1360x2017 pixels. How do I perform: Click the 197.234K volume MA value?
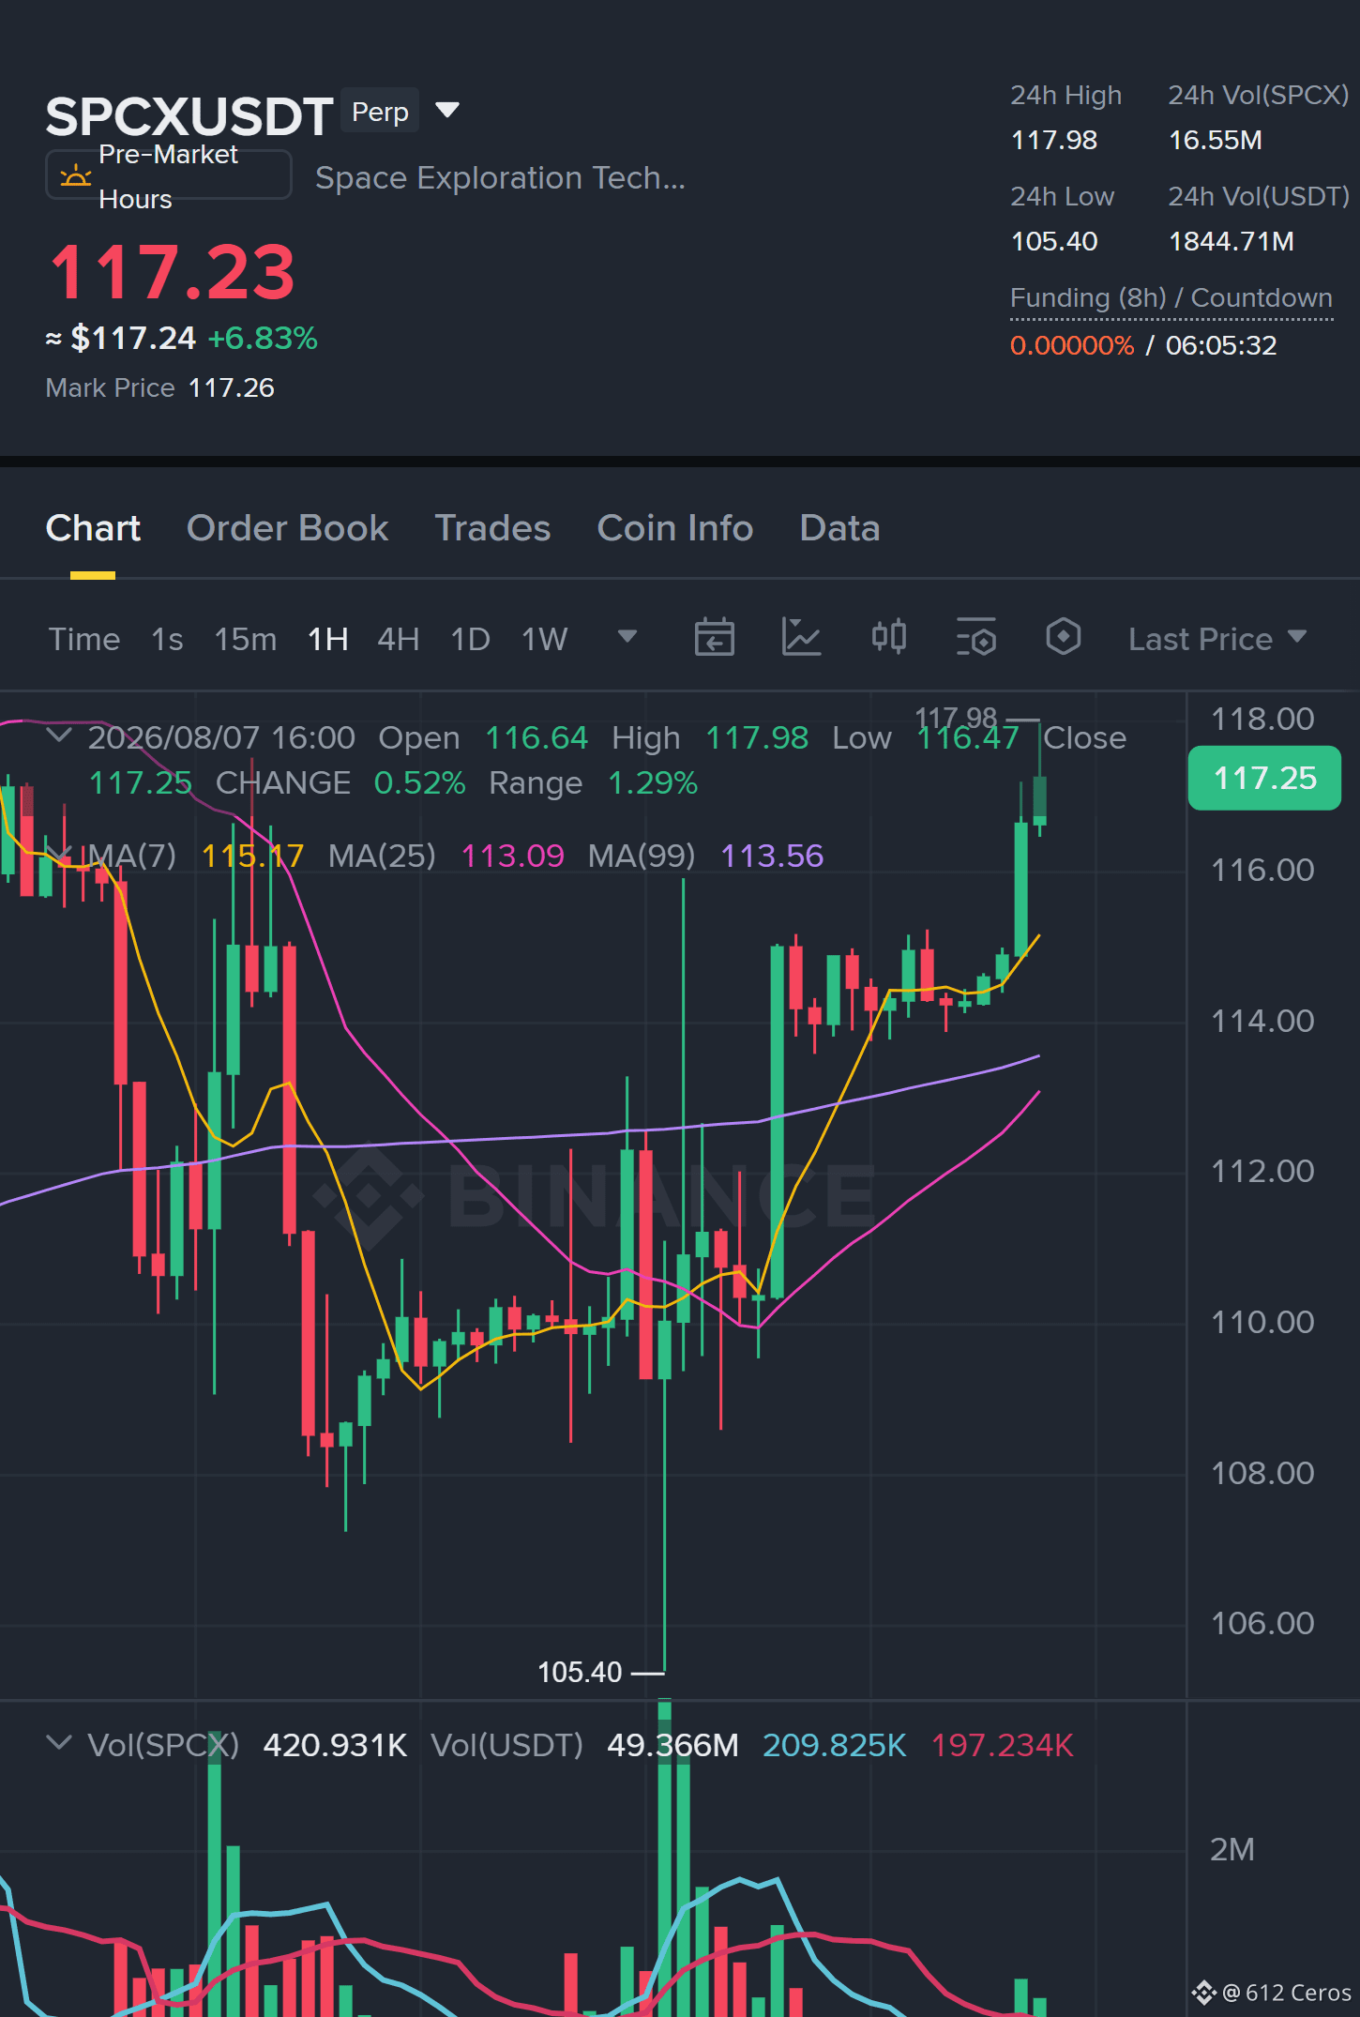click(x=1002, y=1745)
